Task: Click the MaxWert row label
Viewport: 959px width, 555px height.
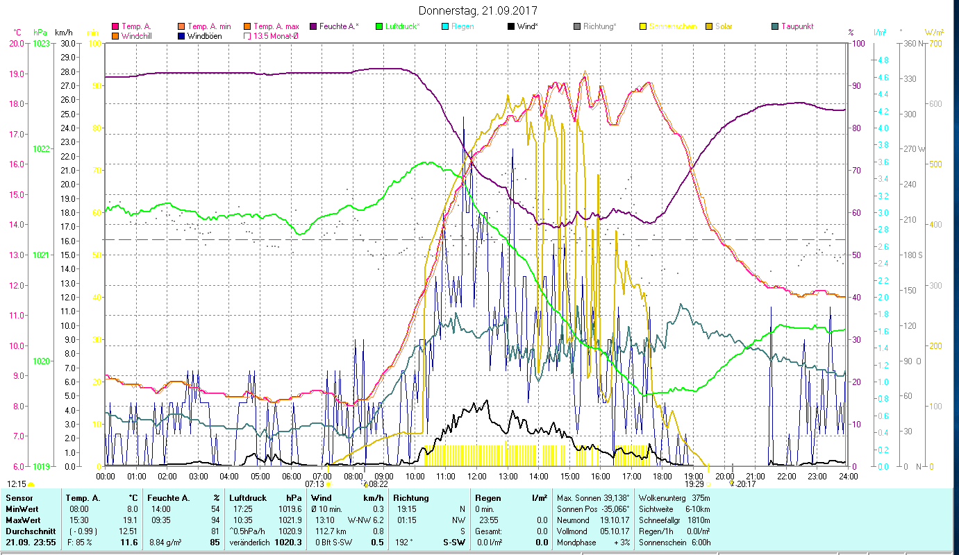Action: [x=24, y=520]
